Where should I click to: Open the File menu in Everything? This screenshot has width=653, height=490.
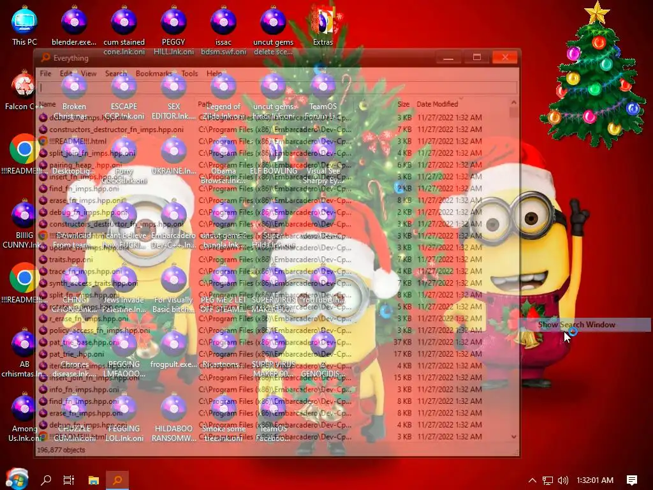(45, 74)
